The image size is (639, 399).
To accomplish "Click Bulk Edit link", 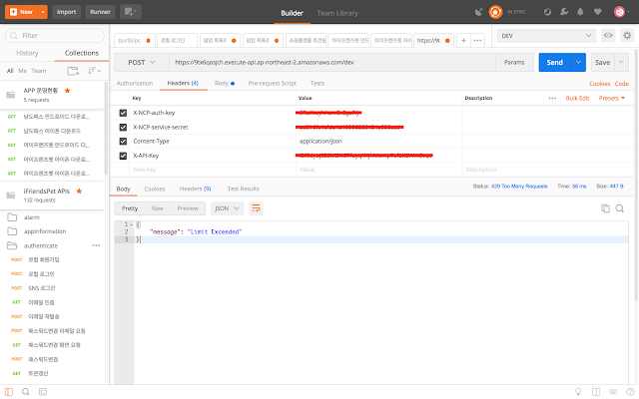I will click(x=577, y=98).
